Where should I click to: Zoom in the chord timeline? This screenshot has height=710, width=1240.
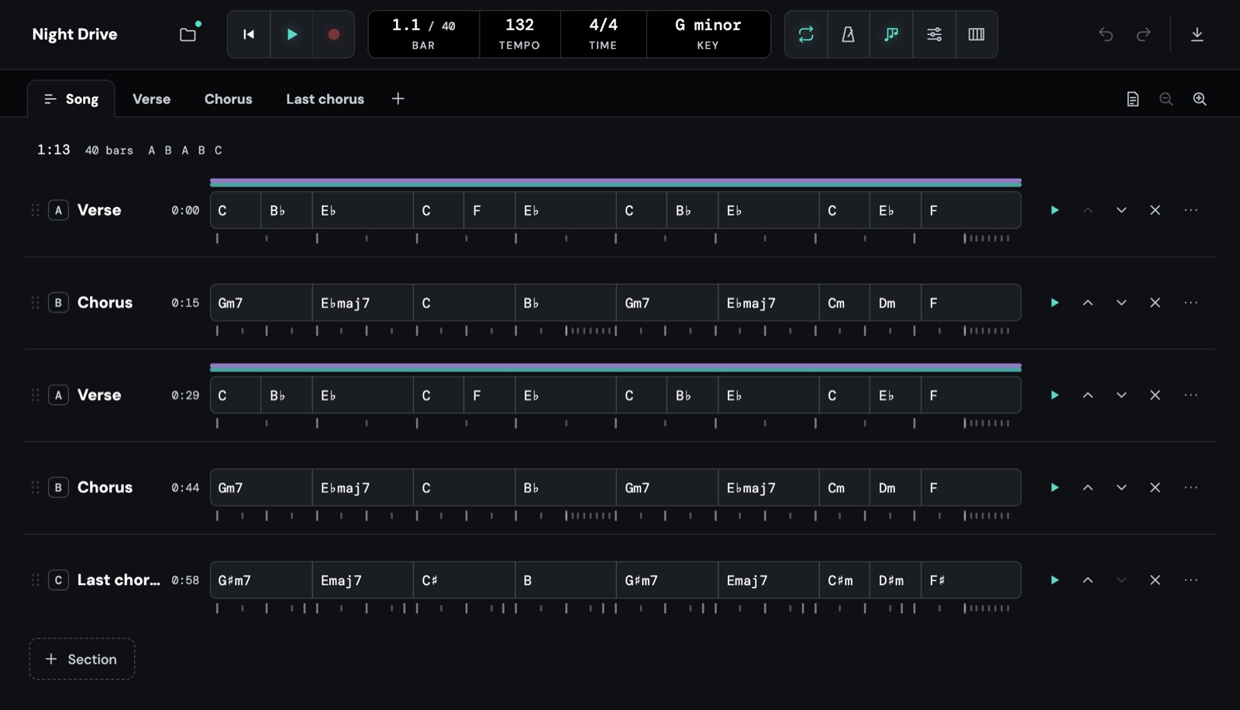1200,99
